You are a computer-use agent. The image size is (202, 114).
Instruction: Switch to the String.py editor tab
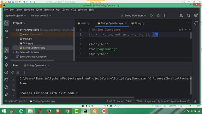pos(138,23)
